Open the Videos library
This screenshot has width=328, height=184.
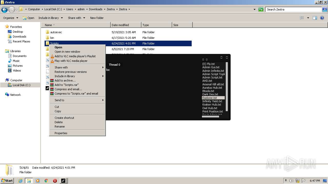(17, 71)
